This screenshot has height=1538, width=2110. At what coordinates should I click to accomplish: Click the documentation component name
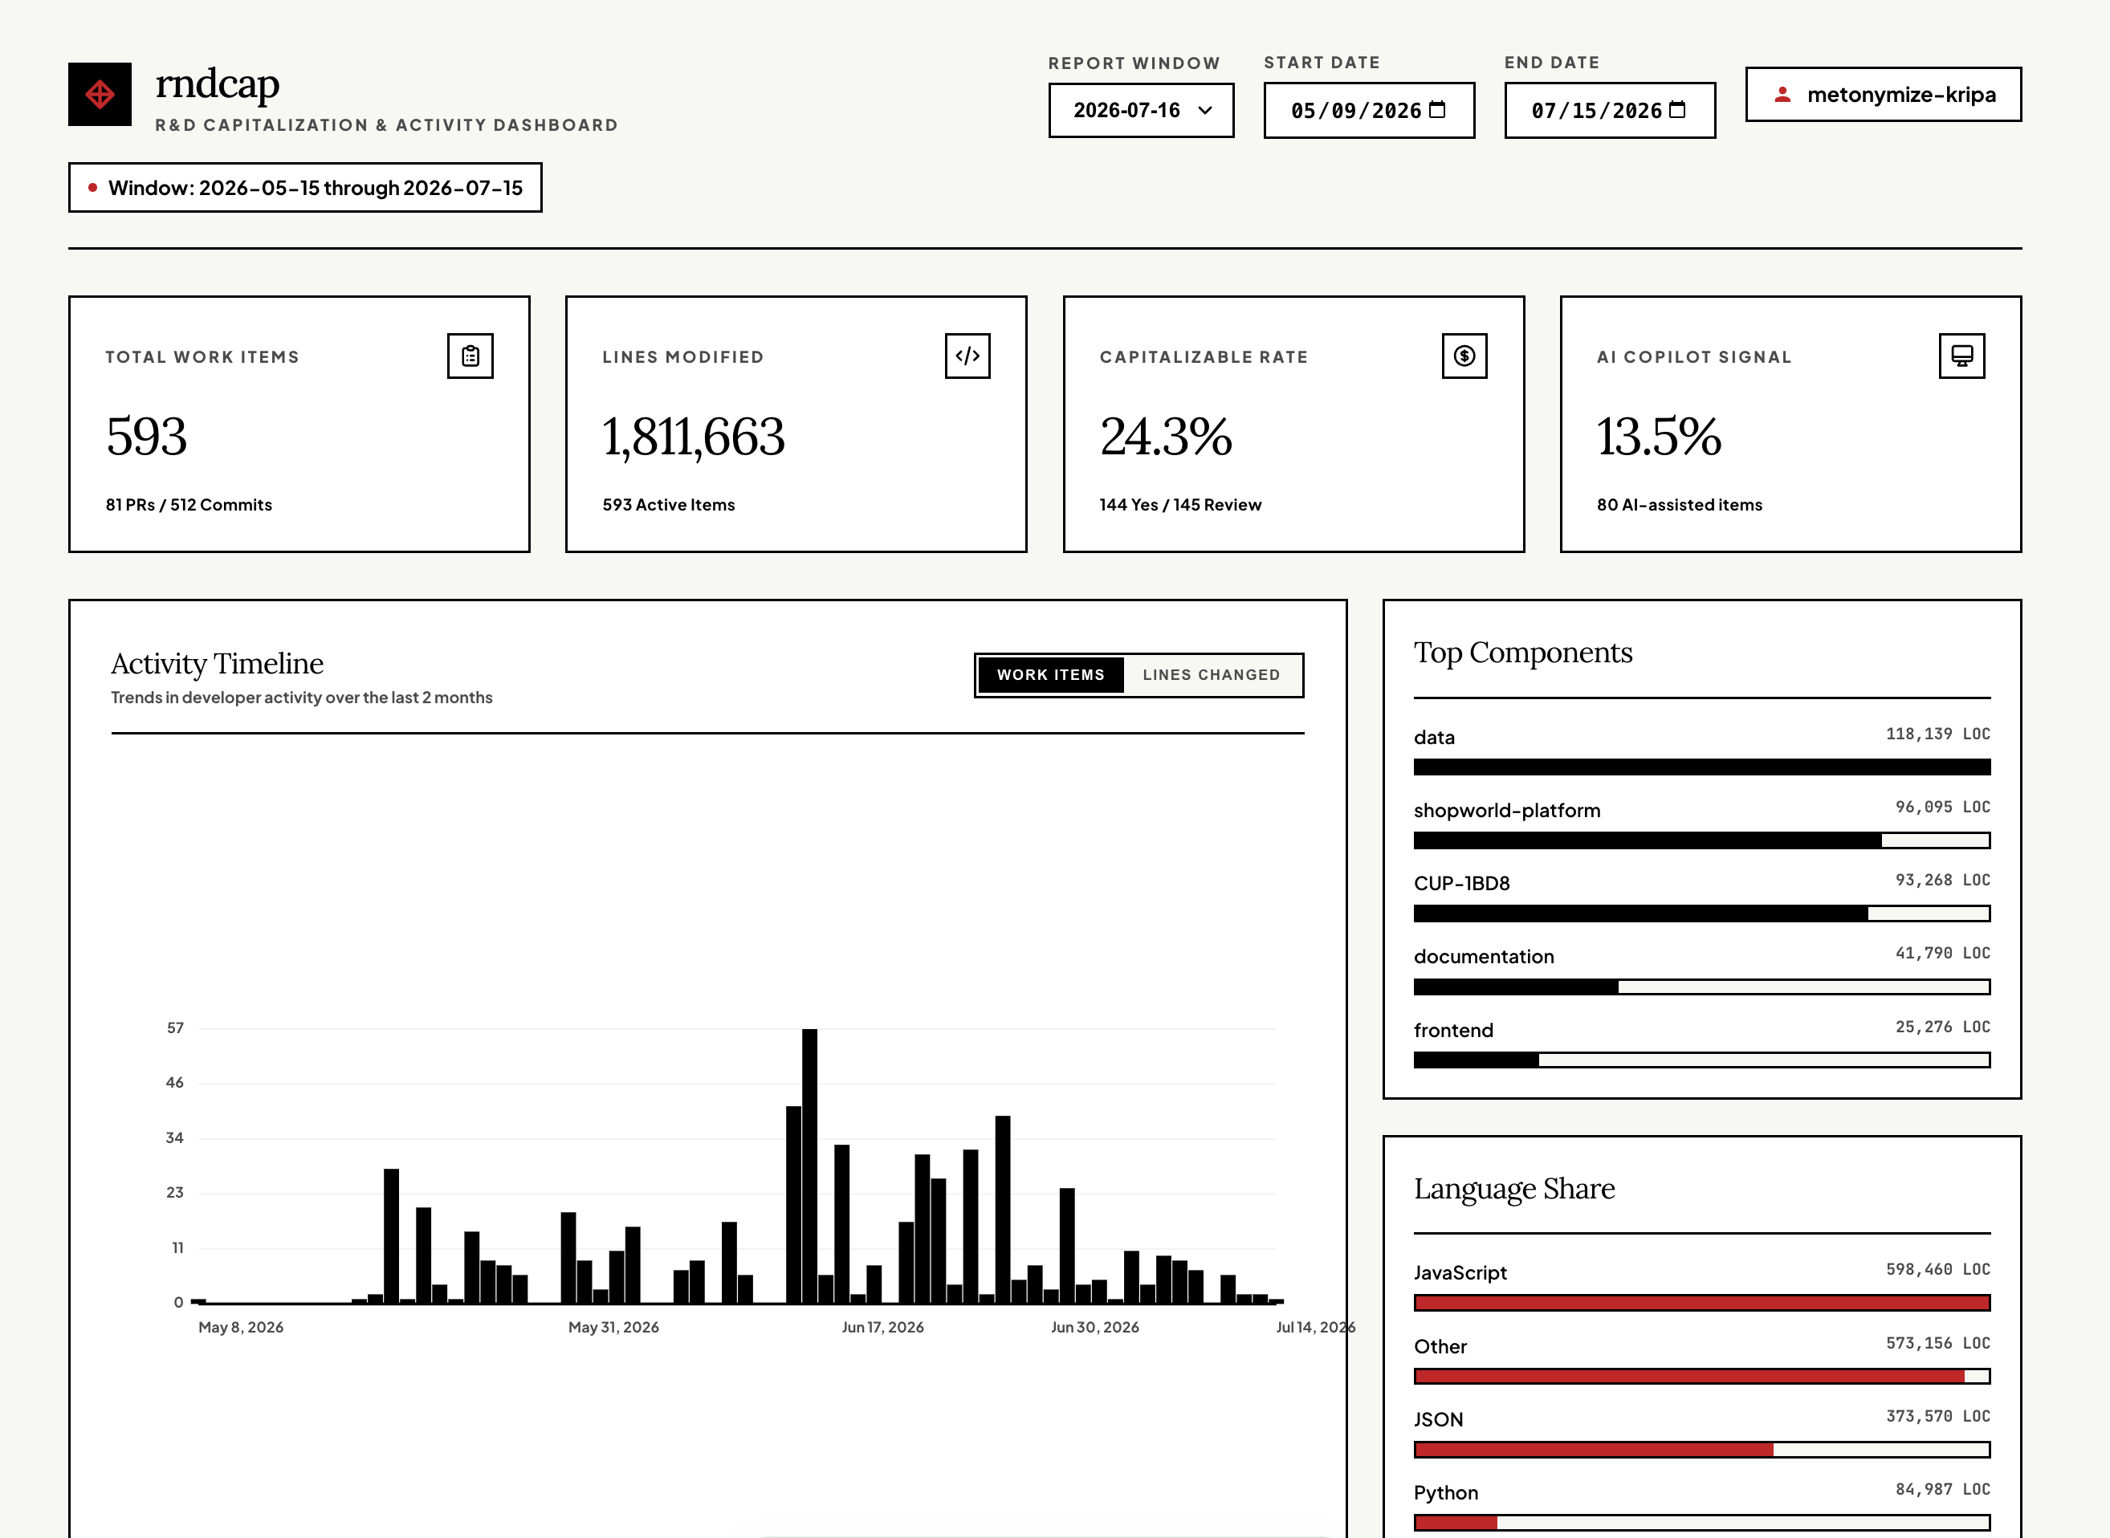1485,956
